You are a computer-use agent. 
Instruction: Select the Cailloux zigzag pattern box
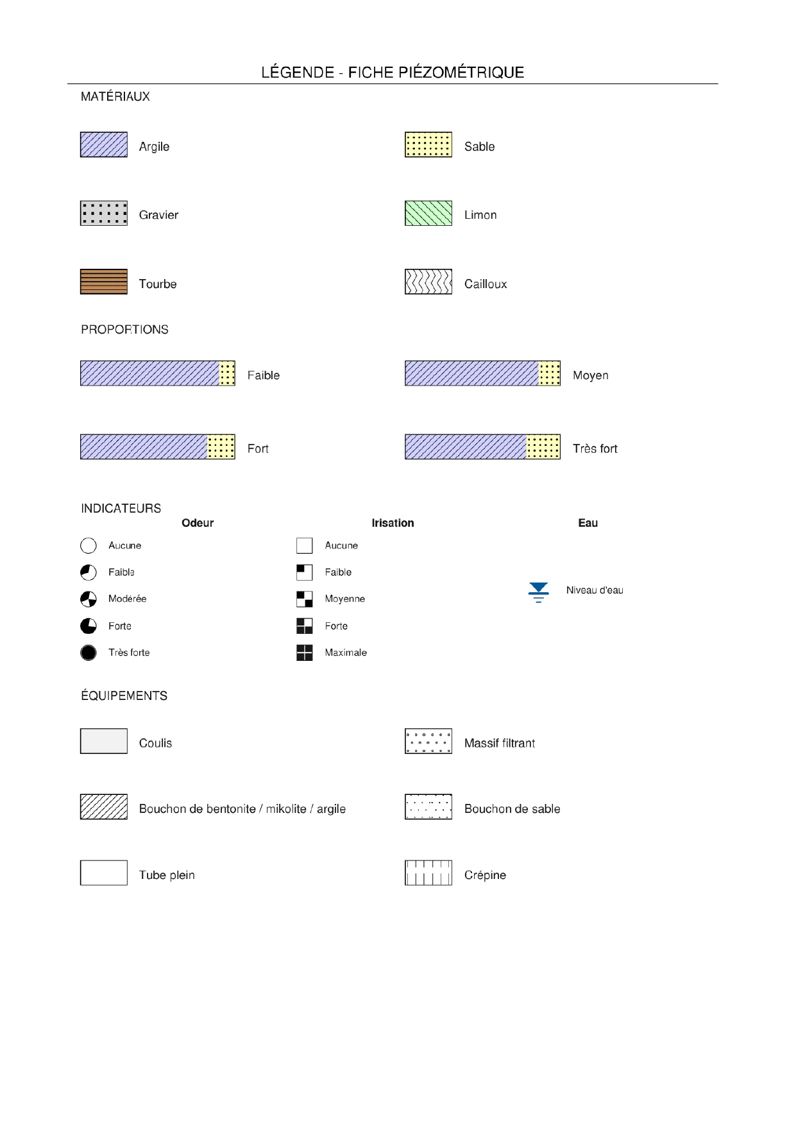click(x=428, y=282)
